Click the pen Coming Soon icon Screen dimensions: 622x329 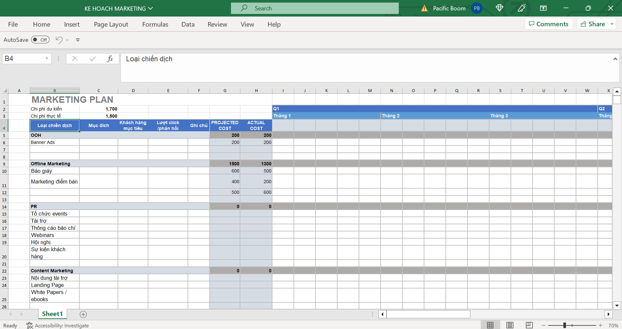[x=522, y=8]
